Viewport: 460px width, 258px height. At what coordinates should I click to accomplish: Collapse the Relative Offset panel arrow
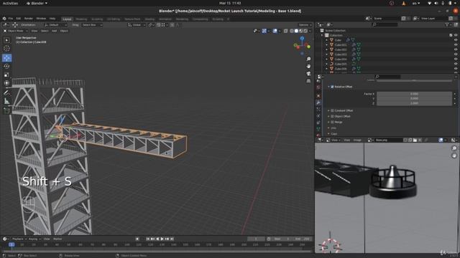pyautogui.click(x=328, y=87)
